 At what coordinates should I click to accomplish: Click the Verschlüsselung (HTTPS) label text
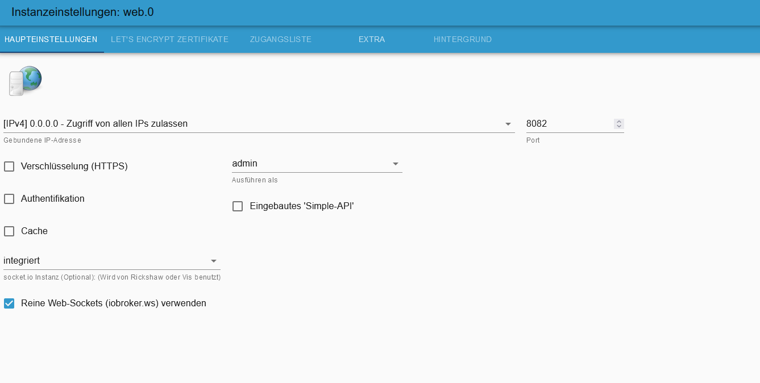tap(74, 166)
